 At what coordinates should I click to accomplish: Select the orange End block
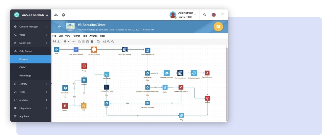pyautogui.click(x=84, y=106)
